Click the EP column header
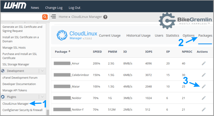Image resolution: width=214 pixels, height=116 pixels. click(x=168, y=52)
